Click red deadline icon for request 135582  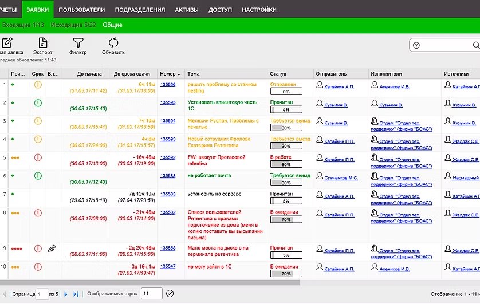[38, 212]
